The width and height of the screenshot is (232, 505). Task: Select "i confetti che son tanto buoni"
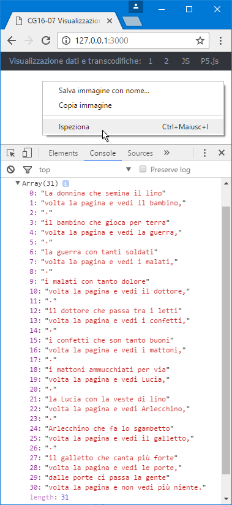[110, 340]
